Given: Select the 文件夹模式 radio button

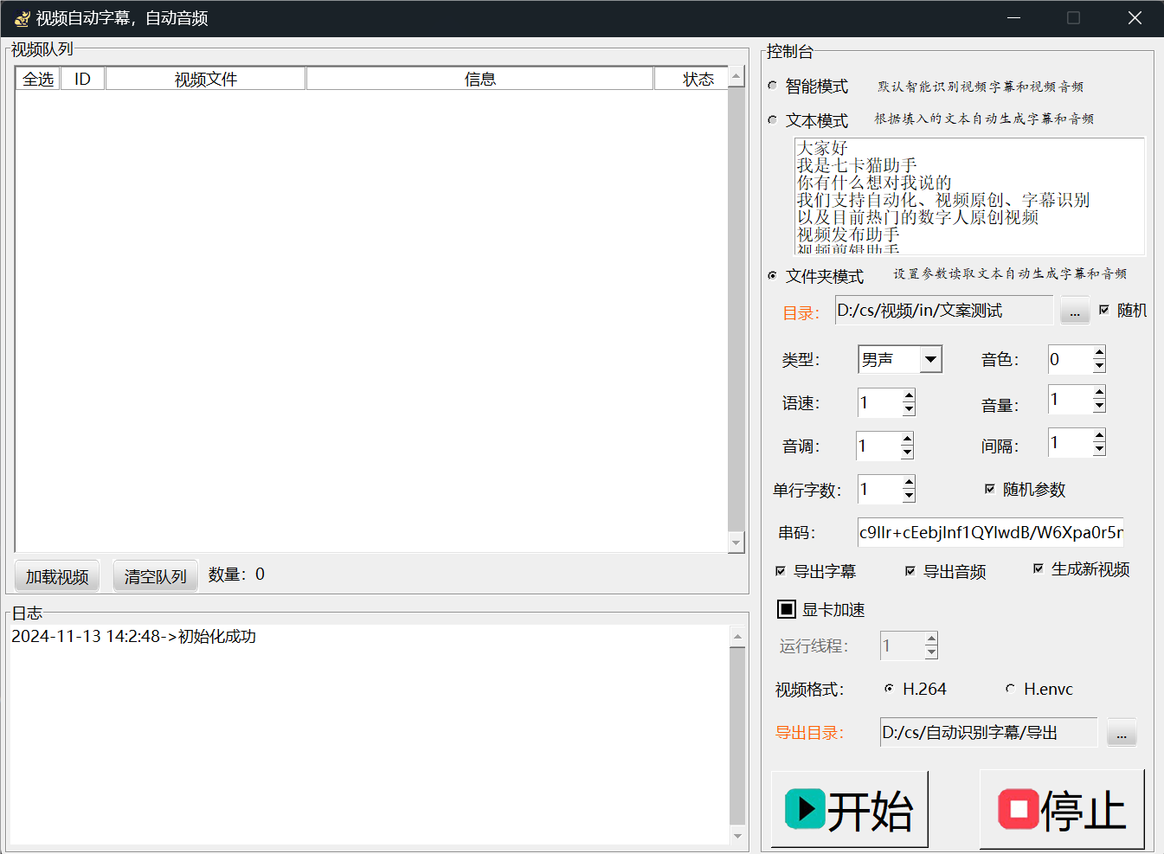Looking at the screenshot, I should [x=773, y=275].
